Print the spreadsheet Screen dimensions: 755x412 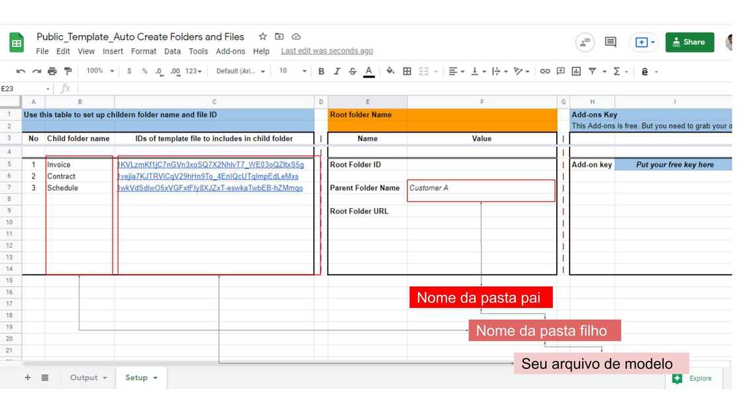52,72
